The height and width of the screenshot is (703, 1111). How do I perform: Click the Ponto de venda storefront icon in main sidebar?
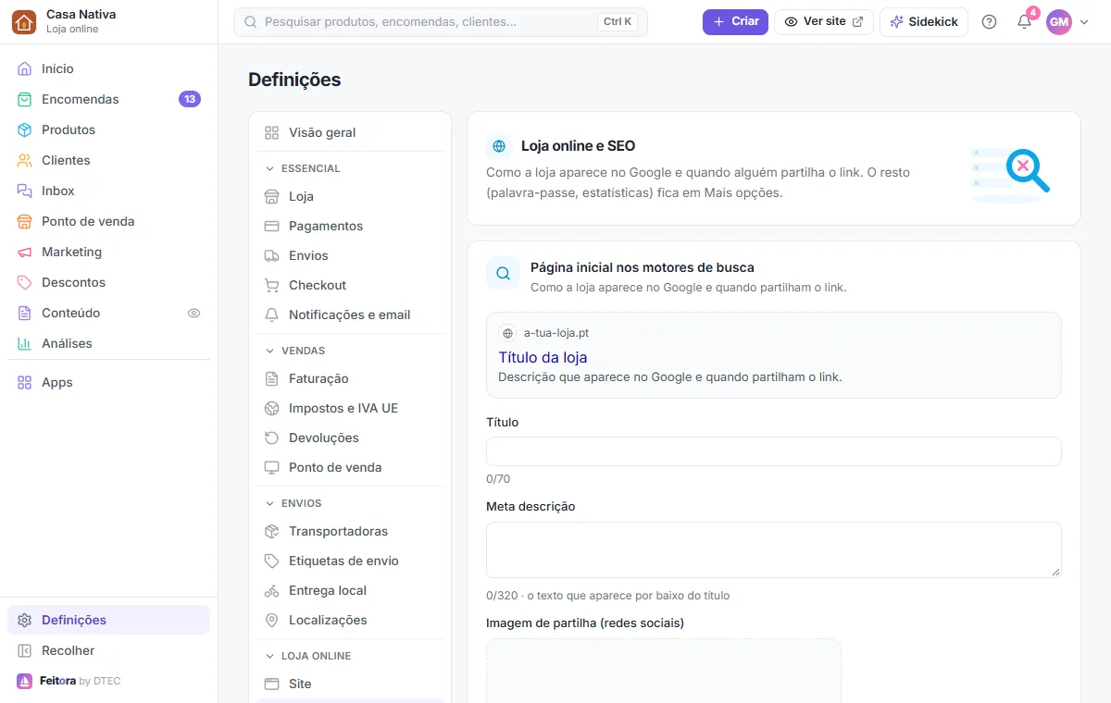[x=24, y=221]
